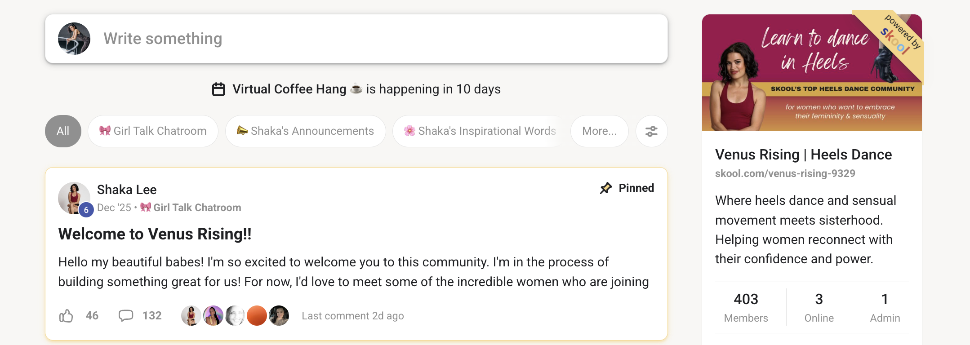Click Shaka Lee's avatar with level 6 badge
The height and width of the screenshot is (345, 970).
(x=75, y=199)
